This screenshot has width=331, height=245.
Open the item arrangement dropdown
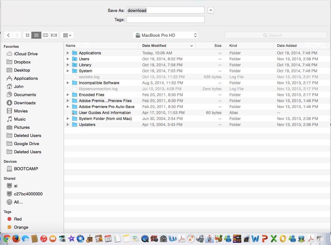(67, 35)
